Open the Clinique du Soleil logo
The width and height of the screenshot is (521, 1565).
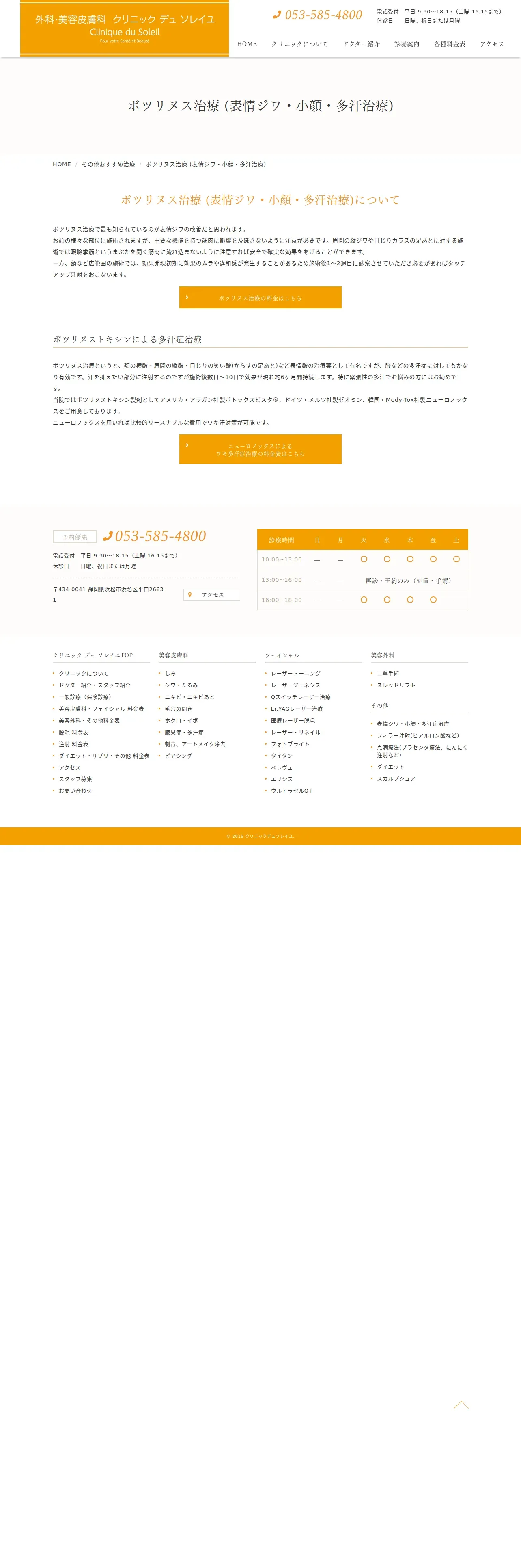124,28
